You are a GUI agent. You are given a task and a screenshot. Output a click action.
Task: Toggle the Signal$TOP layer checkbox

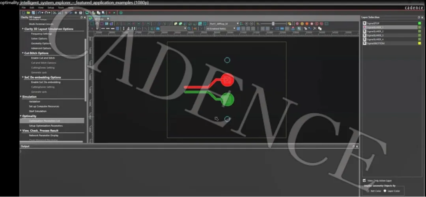364,23
